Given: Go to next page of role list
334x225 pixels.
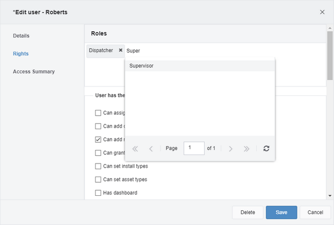Looking at the screenshot, I should 231,148.
